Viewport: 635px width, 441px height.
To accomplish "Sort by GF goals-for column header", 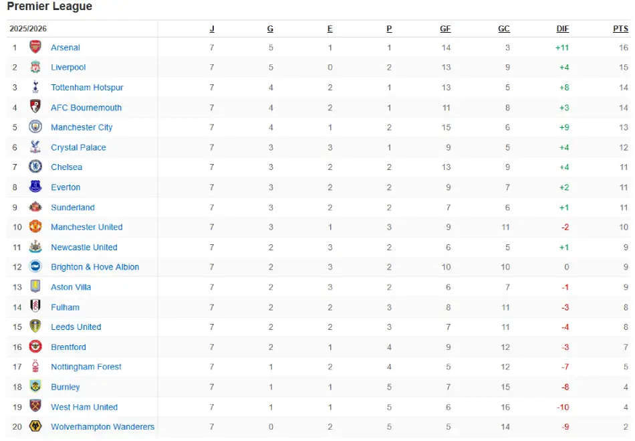I will click(x=445, y=29).
